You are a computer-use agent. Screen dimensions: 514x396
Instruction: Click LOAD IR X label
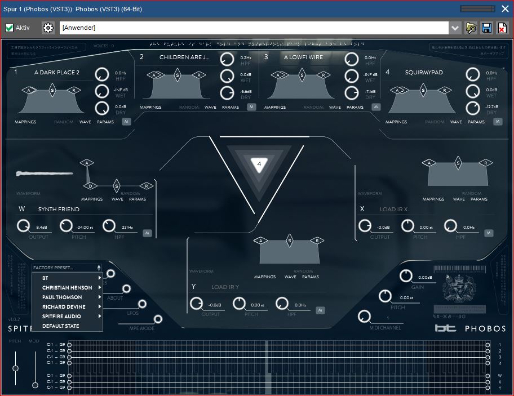[393, 210]
